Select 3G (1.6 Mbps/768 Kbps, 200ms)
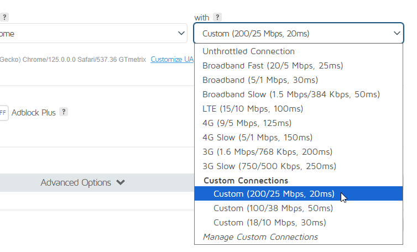This screenshot has height=252, width=417. 267,152
